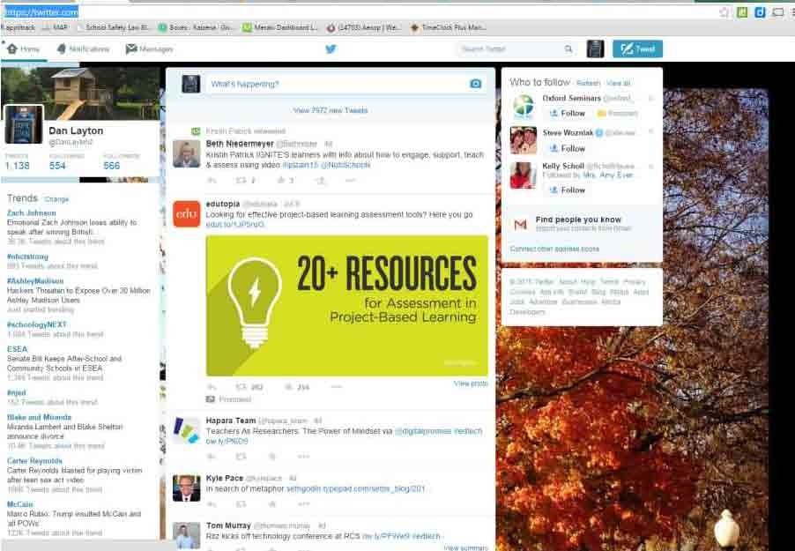This screenshot has height=551, width=795.
Task: Open the edutopia avatar
Action: pyautogui.click(x=187, y=214)
